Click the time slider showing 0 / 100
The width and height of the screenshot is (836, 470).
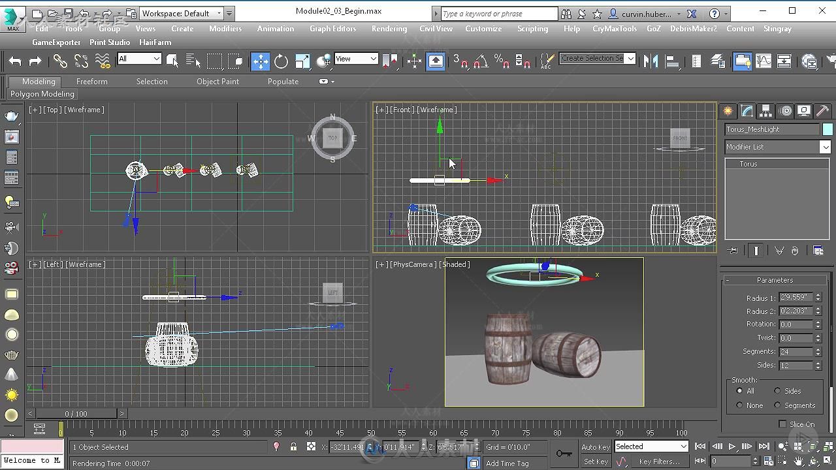pyautogui.click(x=76, y=414)
